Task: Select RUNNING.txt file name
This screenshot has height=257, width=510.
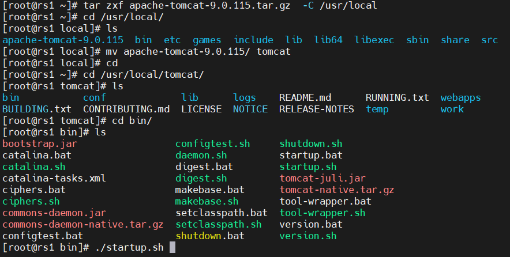Action: (397, 97)
